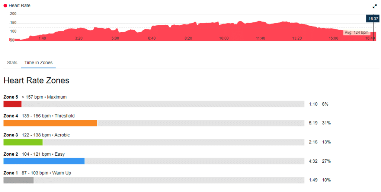This screenshot has width=381, height=192.
Task: Select the Time in Zones tab
Action: pos(38,63)
